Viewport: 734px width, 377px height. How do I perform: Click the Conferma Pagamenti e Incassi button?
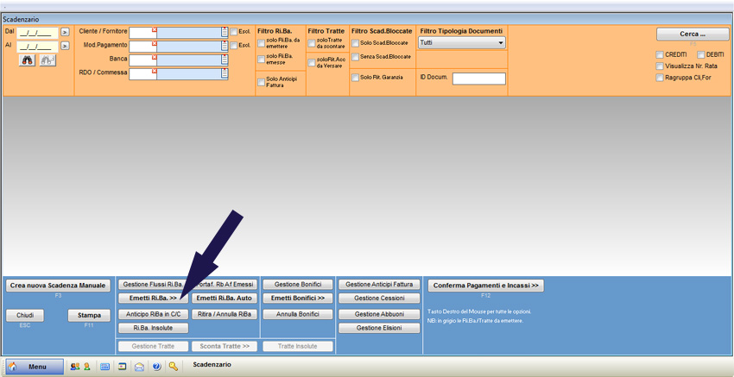pos(486,286)
